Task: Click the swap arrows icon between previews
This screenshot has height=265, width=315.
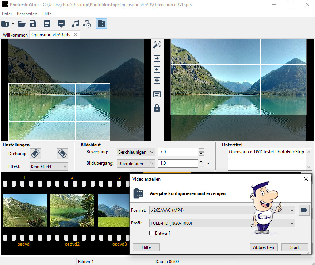Action: [x=157, y=80]
